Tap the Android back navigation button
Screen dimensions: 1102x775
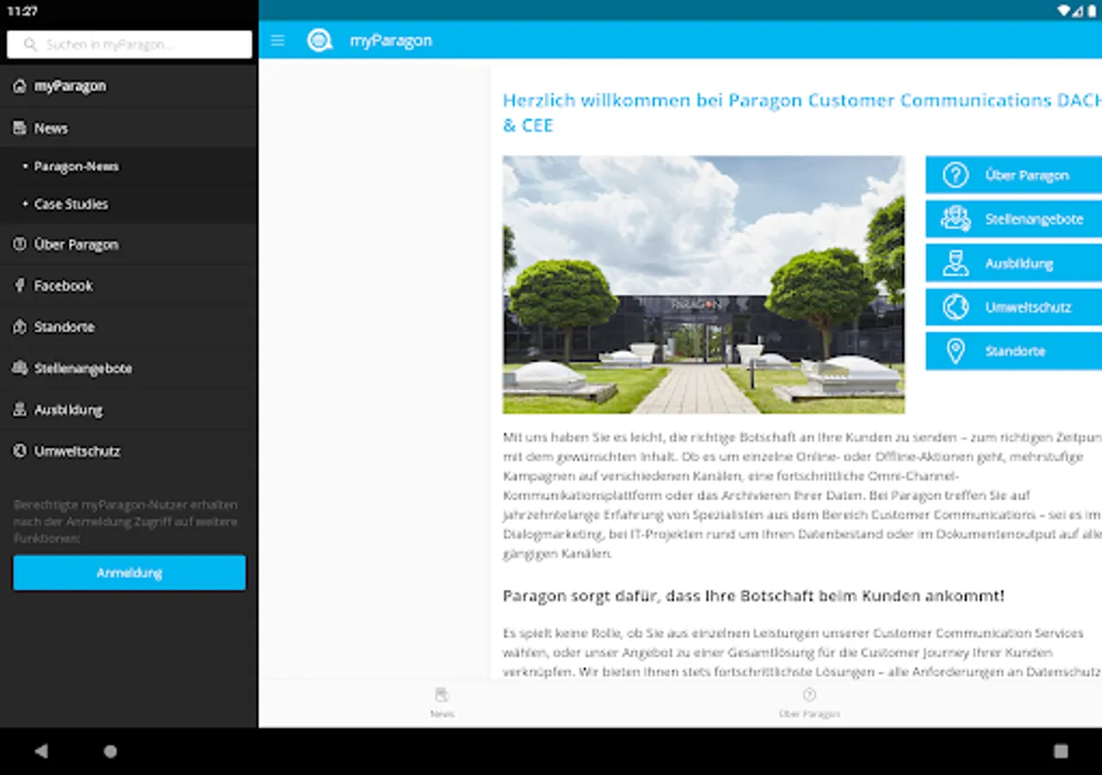[40, 751]
